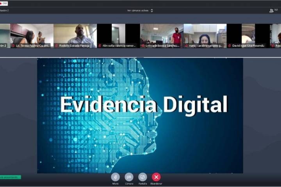This screenshot has height=187, width=281.
Task: Click muted mic icon on nancy carolina's tile
Action: coord(186,46)
